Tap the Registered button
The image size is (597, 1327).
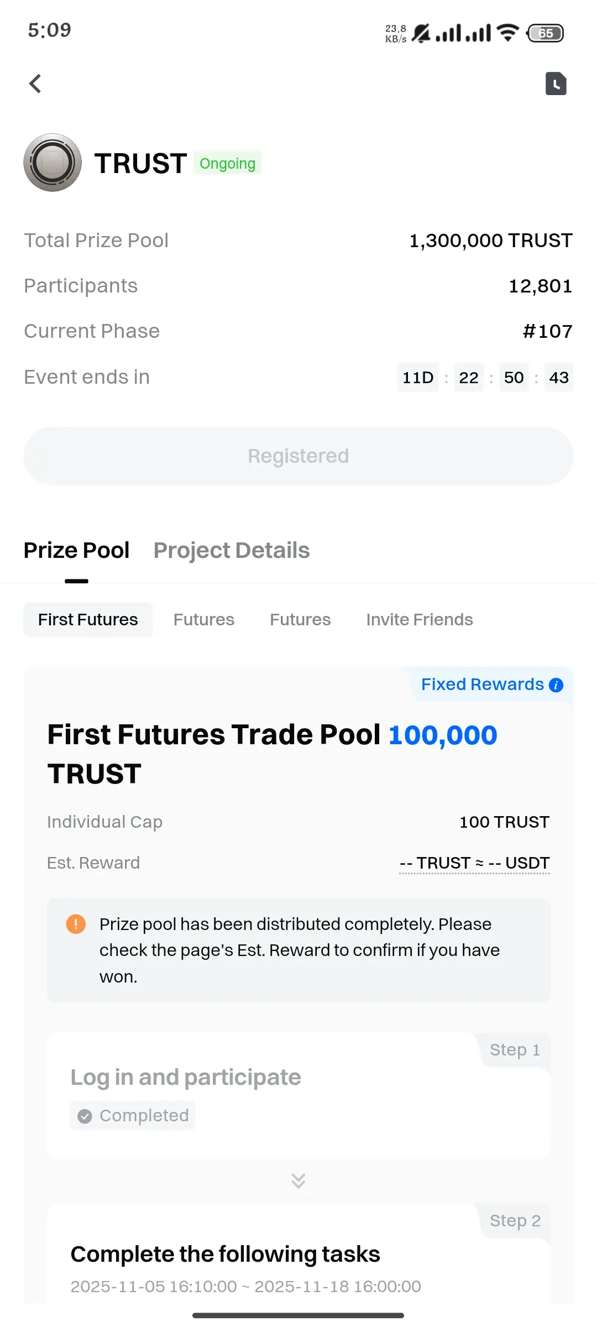(298, 456)
